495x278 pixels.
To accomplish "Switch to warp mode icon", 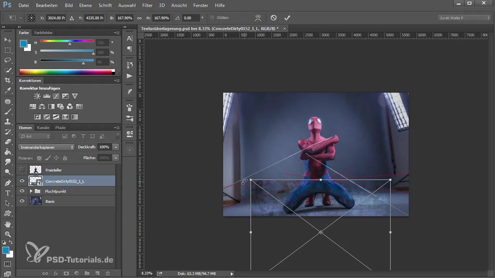I will pos(258,18).
